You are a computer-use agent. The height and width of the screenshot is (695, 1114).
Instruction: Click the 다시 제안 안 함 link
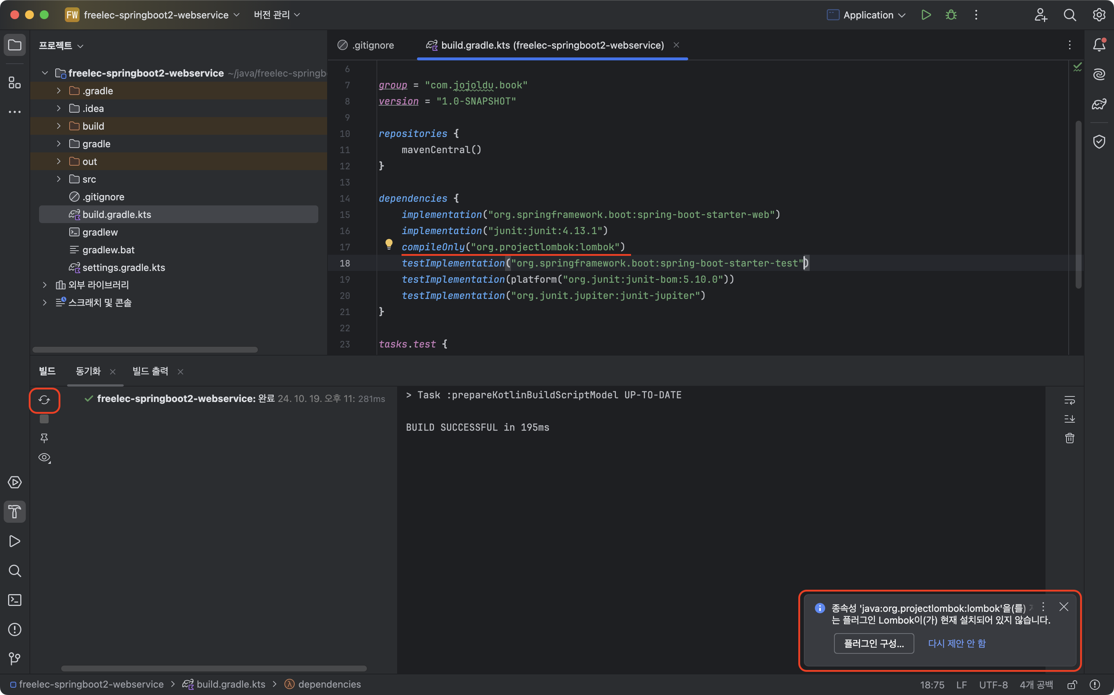[957, 643]
